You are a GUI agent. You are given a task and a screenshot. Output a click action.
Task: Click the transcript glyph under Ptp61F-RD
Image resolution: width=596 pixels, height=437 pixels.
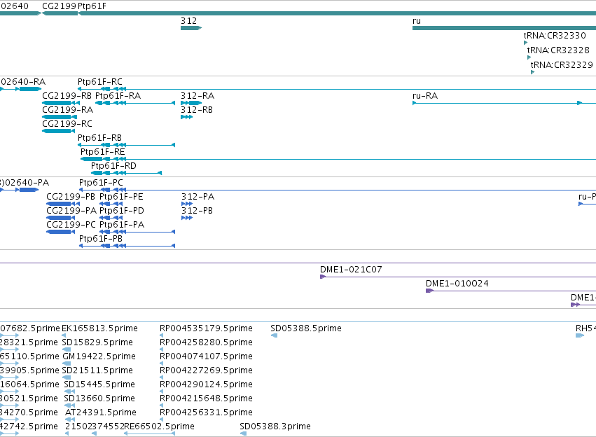pos(127,173)
